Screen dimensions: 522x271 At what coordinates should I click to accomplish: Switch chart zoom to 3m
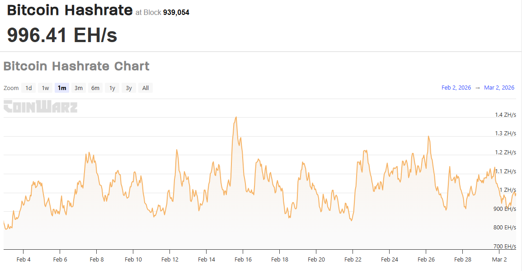(79, 88)
